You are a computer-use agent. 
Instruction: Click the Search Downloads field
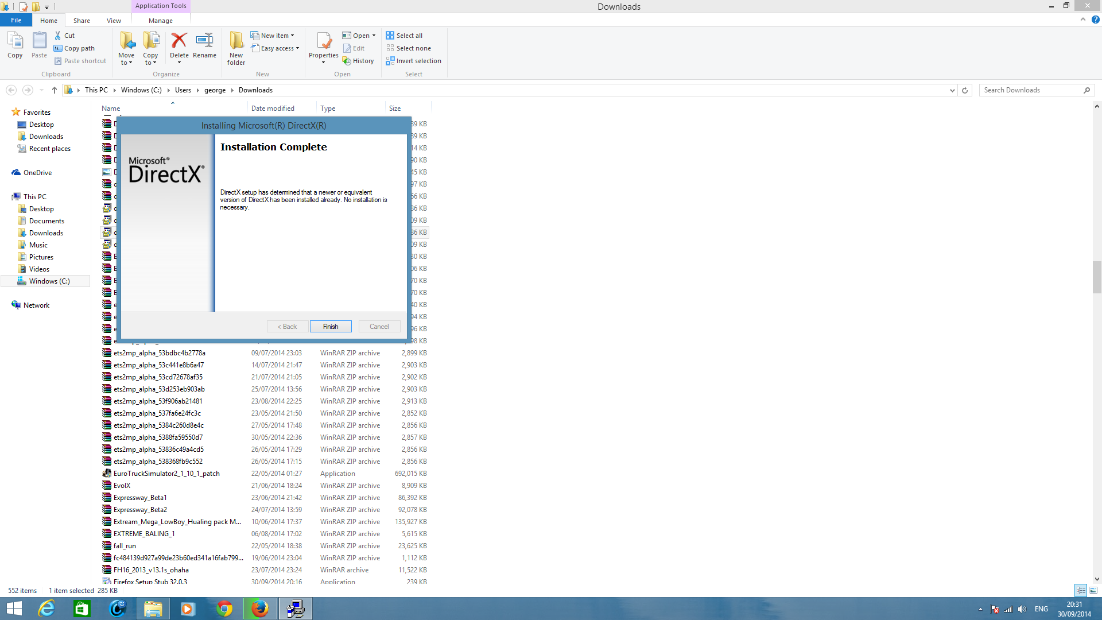click(1037, 90)
